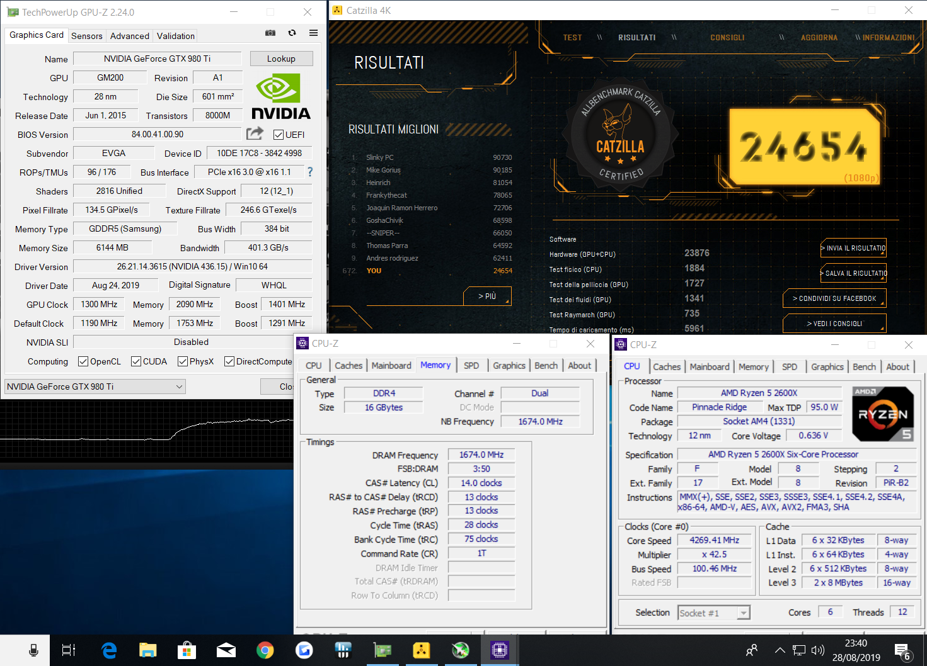Screen dimensions: 927x666
Task: Open the Mainboard tab in the CPU-Z CPU window
Action: pyautogui.click(x=710, y=367)
